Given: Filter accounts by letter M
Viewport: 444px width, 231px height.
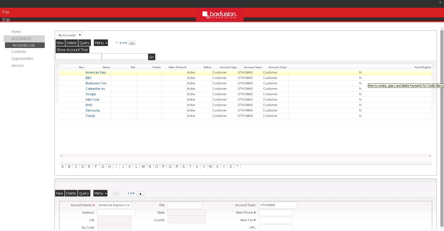Looking at the screenshot, I should click(143, 166).
